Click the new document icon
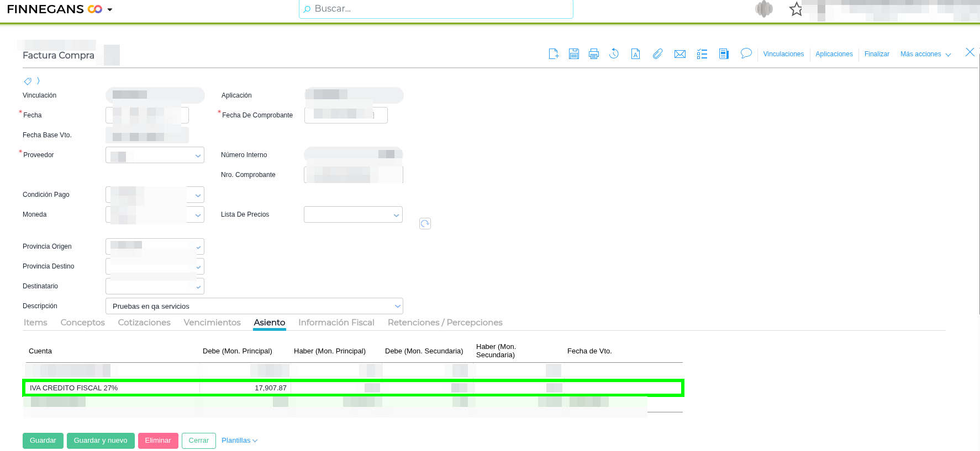The height and width of the screenshot is (451, 980). [x=554, y=54]
